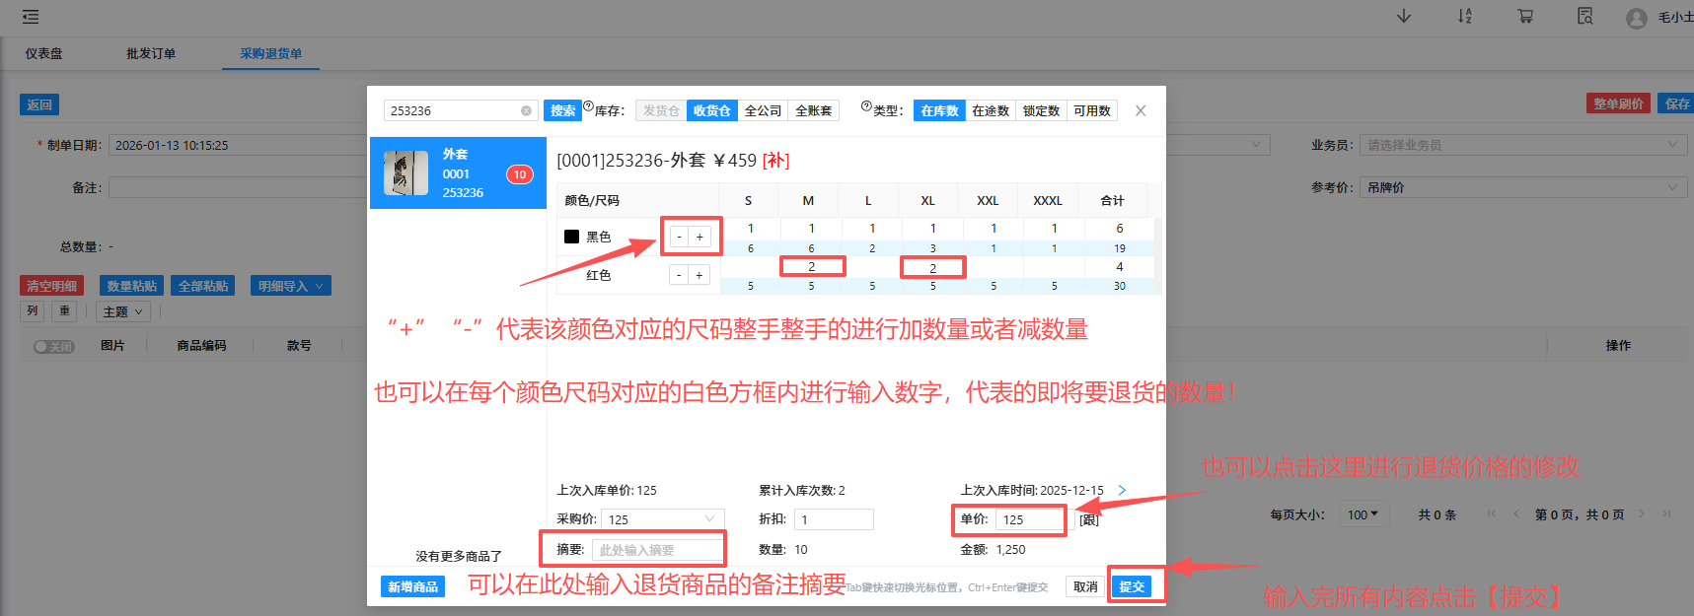The width and height of the screenshot is (1694, 616).
Task: Click the 清空明细 button
Action: [51, 286]
